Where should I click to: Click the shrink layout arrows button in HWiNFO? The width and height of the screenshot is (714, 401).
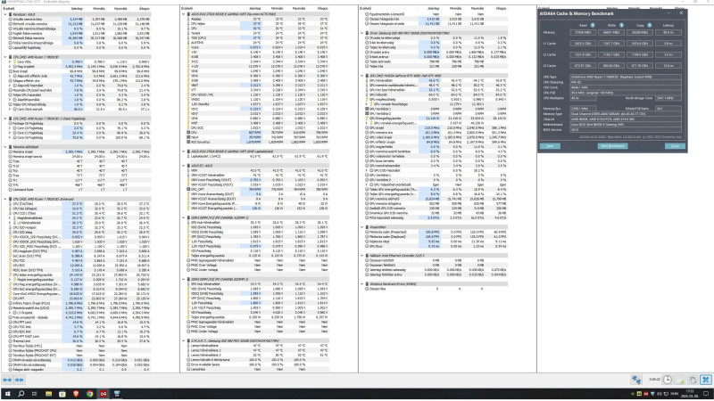tap(20, 380)
